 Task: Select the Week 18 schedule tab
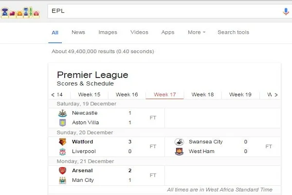pos(202,95)
